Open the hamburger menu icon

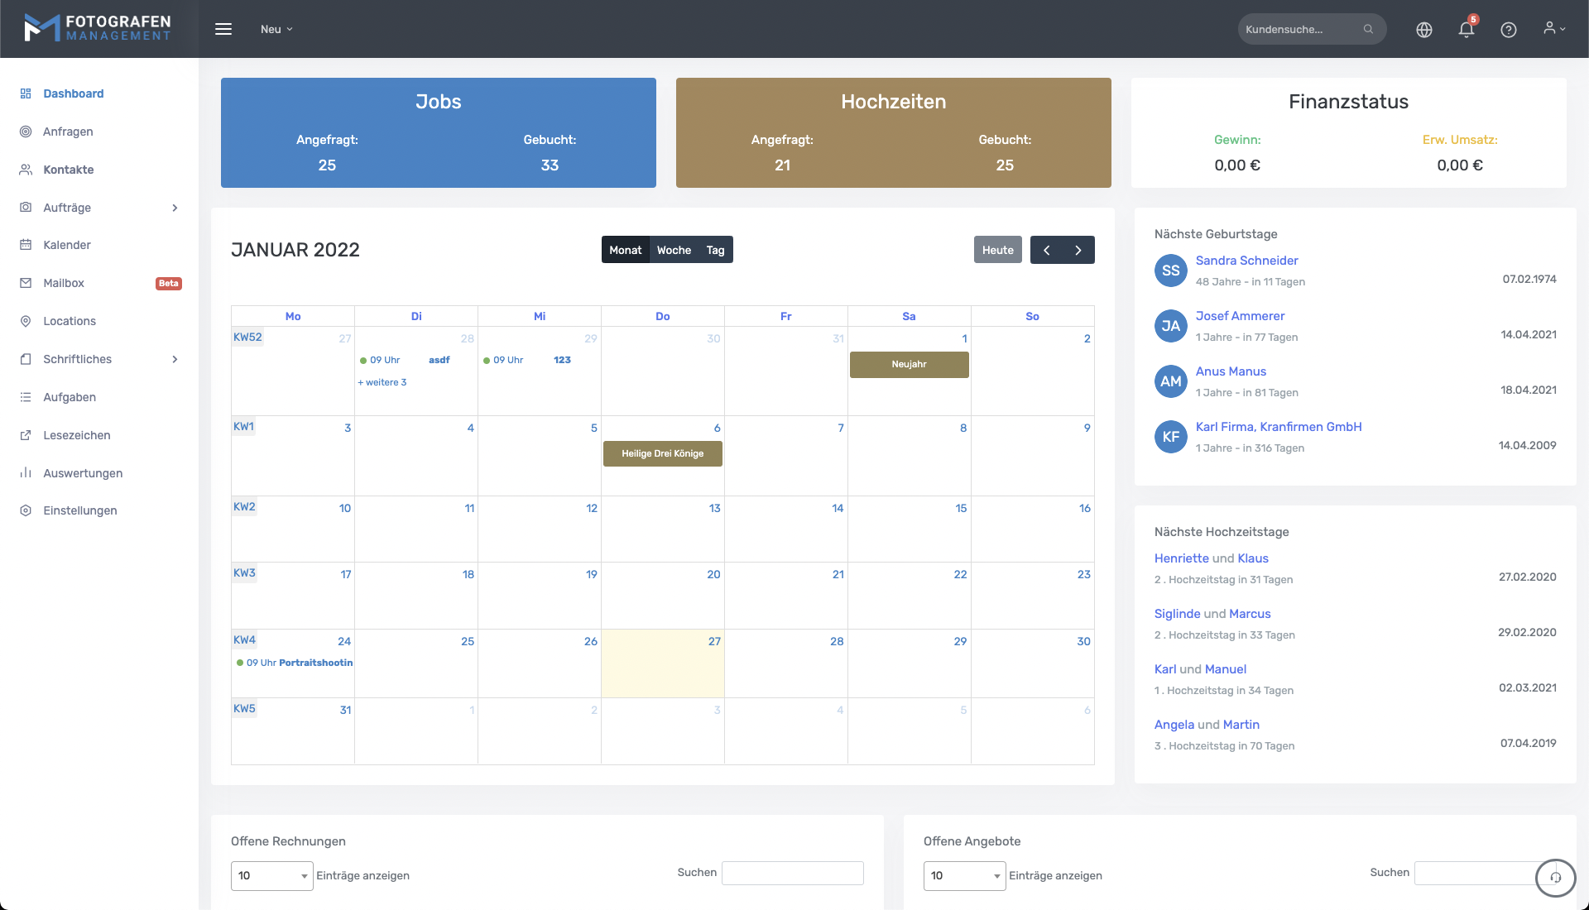223,29
